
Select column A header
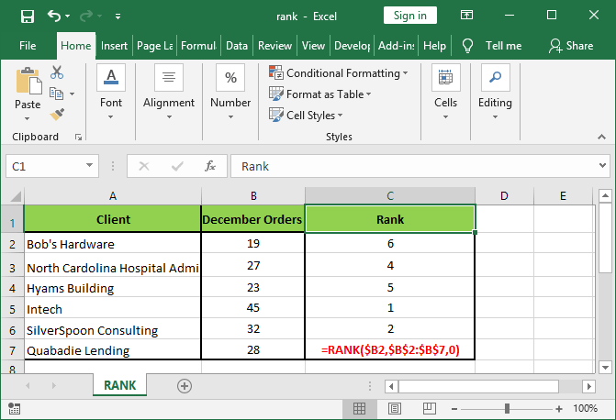(113, 196)
